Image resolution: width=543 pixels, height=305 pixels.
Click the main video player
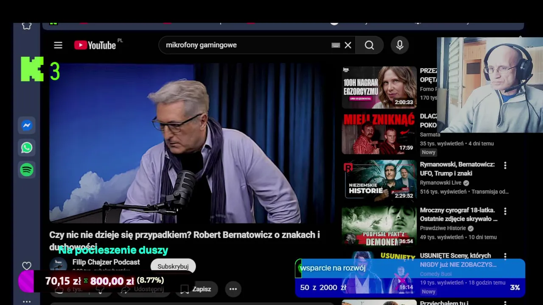pyautogui.click(x=192, y=143)
